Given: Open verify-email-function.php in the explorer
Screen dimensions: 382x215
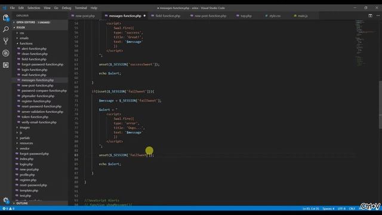Looking at the screenshot, I should pos(40,122).
